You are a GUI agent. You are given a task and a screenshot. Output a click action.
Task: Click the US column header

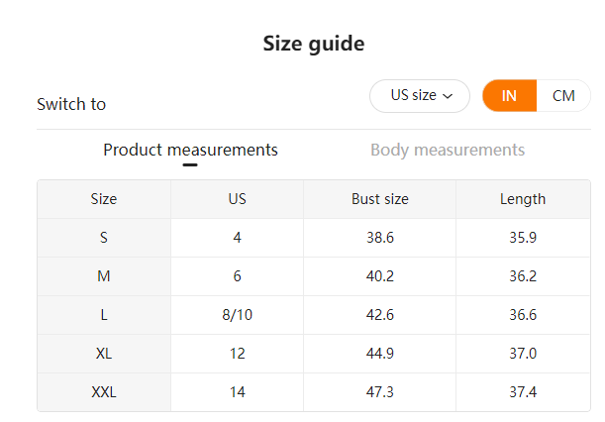click(238, 199)
